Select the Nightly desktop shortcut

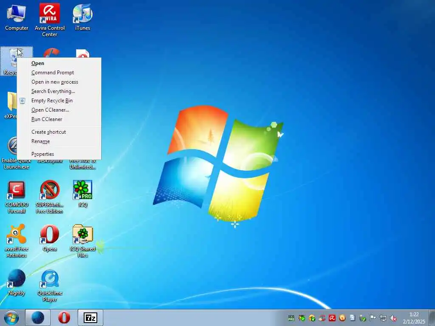click(x=17, y=282)
